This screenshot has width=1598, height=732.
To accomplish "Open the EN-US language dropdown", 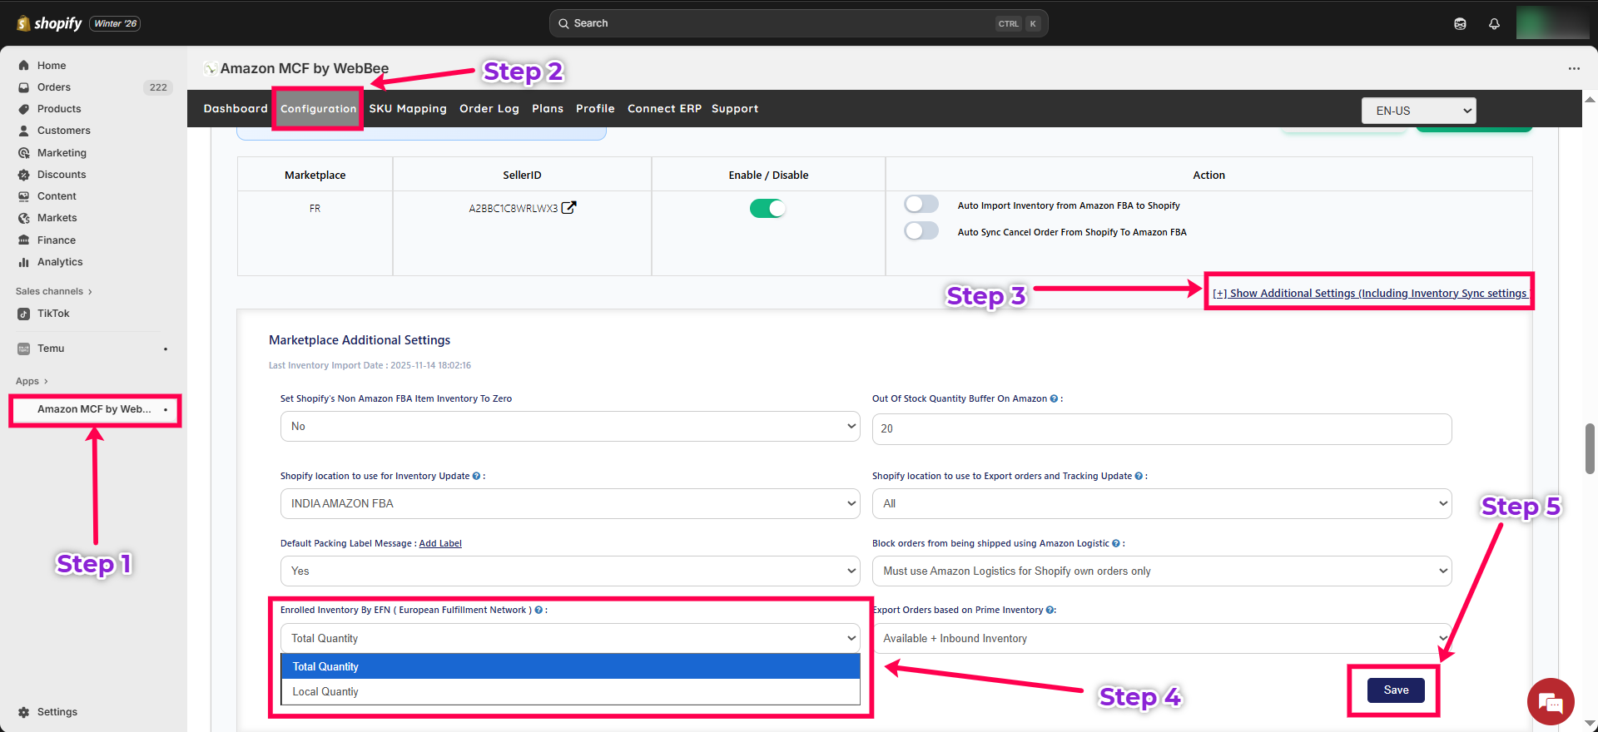I will pos(1418,111).
